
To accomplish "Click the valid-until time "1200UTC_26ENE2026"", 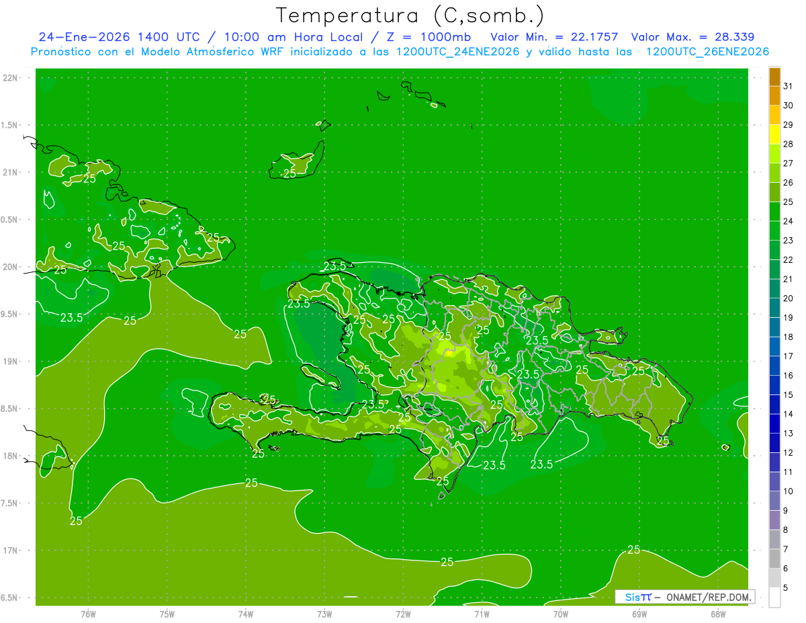I will tap(707, 52).
